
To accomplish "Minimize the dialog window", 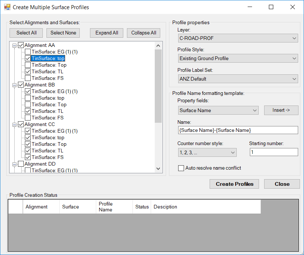I will tap(250, 7).
